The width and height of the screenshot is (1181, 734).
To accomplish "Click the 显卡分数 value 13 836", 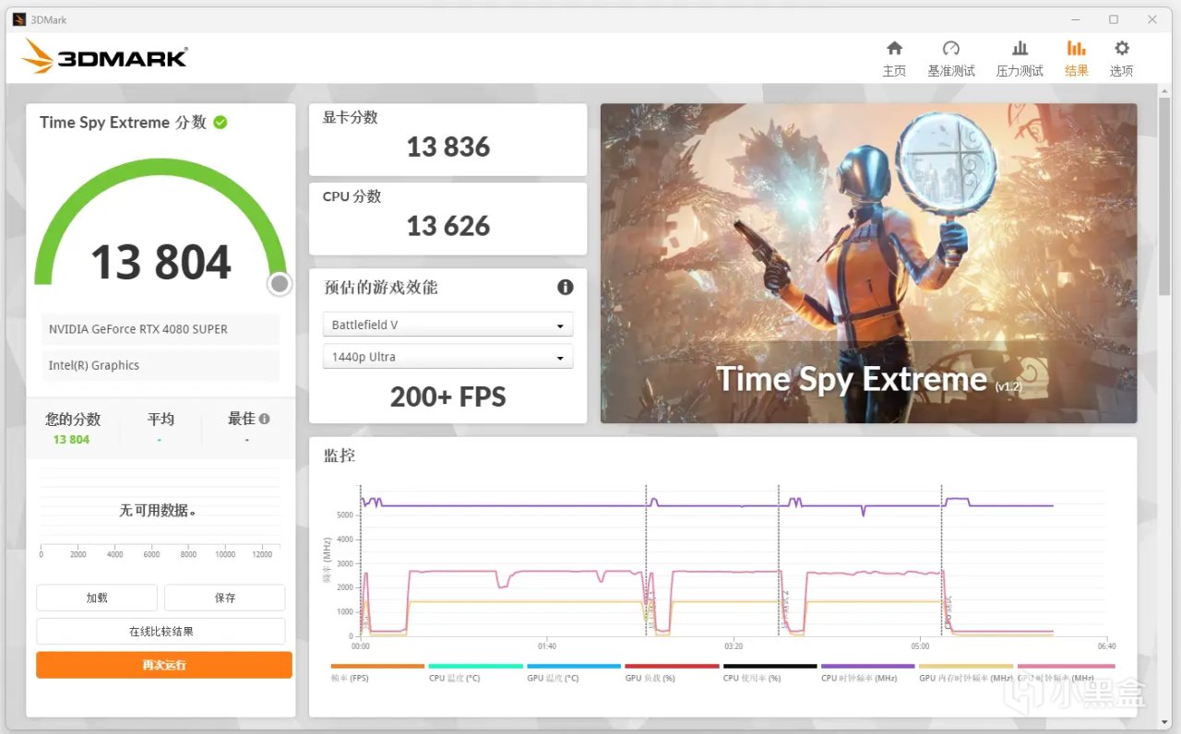I will tap(448, 147).
